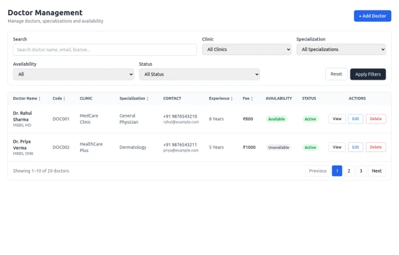The height and width of the screenshot is (255, 399).
Task: Click Active status for Dr. Priya
Action: coord(310,147)
